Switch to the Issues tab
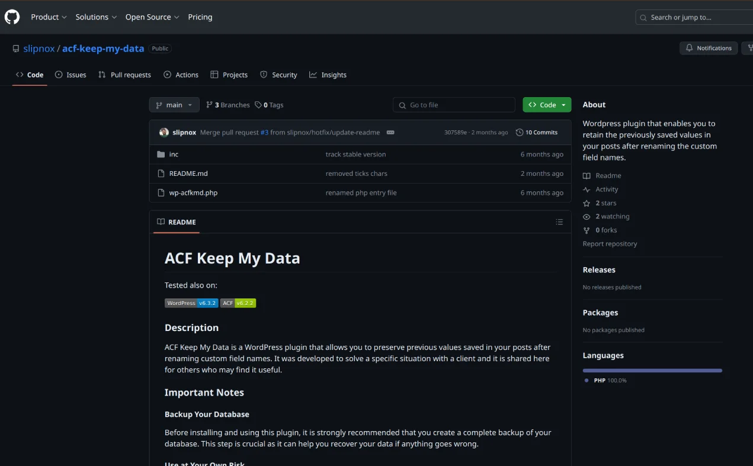This screenshot has height=466, width=753. pos(71,75)
